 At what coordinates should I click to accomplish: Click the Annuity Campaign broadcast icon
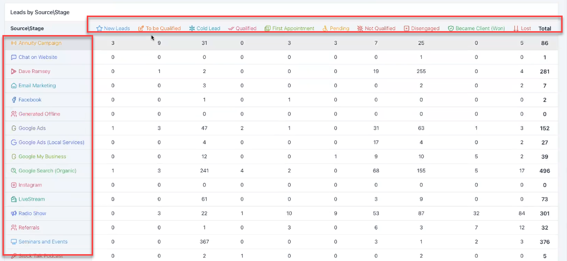point(14,43)
